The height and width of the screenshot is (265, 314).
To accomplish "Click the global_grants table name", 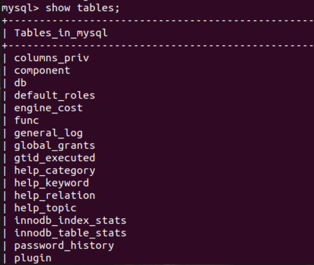I will (x=54, y=145).
